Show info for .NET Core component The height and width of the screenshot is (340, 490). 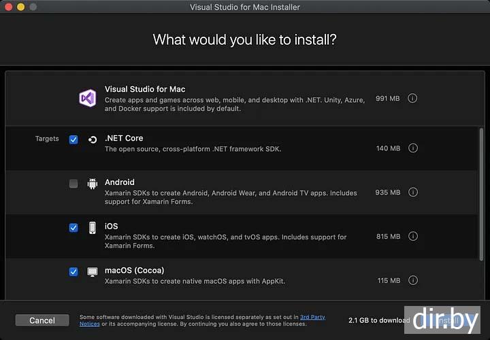[412, 148]
